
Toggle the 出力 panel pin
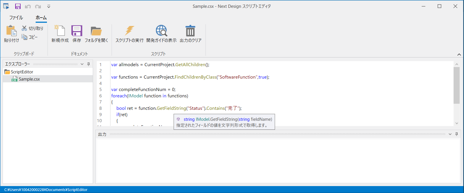pyautogui.click(x=456, y=134)
